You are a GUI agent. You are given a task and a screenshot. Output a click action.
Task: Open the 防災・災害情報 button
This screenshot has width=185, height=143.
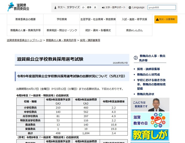[x=166, y=19]
